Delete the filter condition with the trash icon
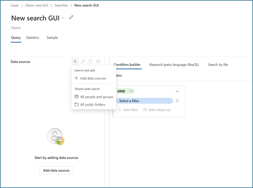This screenshot has width=253, height=188. pos(177,101)
